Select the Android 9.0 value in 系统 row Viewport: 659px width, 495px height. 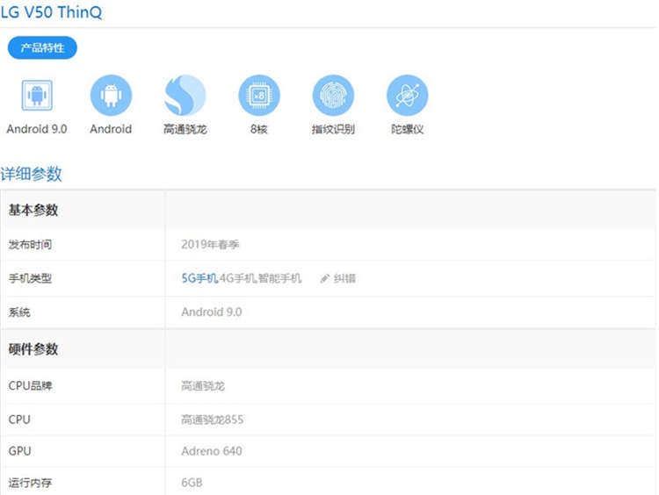click(212, 312)
